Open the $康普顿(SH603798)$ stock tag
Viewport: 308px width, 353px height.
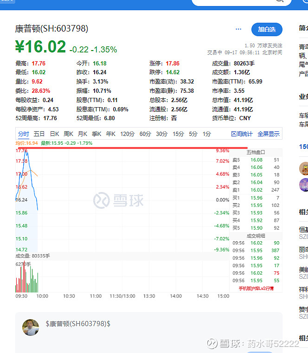click(x=78, y=324)
